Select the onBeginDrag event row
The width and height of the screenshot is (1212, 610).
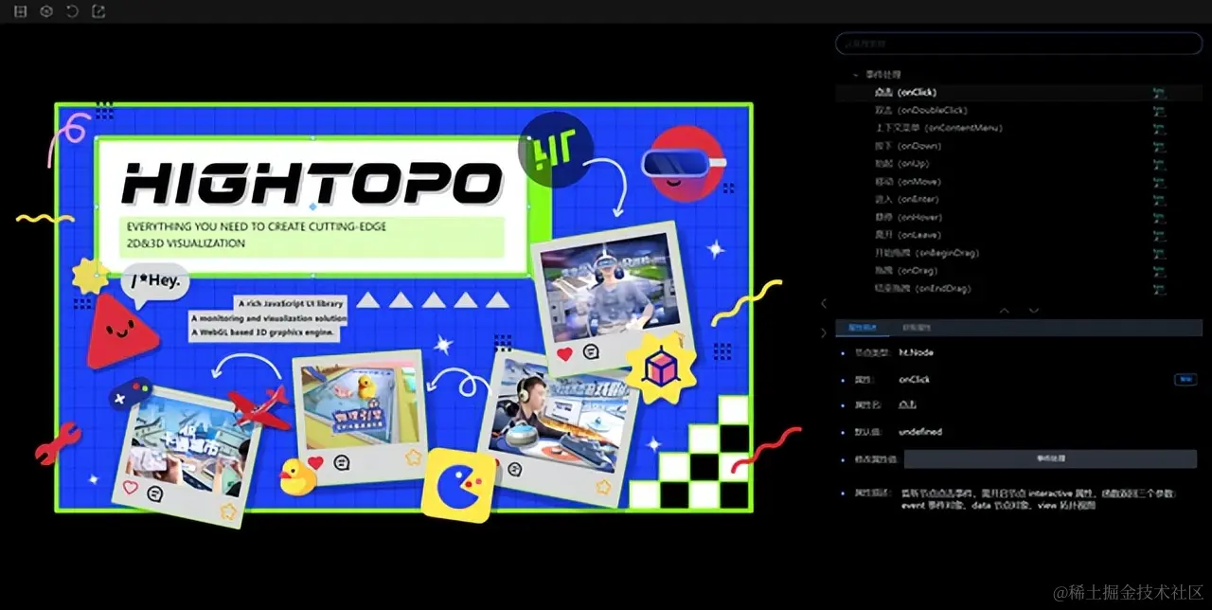point(1019,253)
